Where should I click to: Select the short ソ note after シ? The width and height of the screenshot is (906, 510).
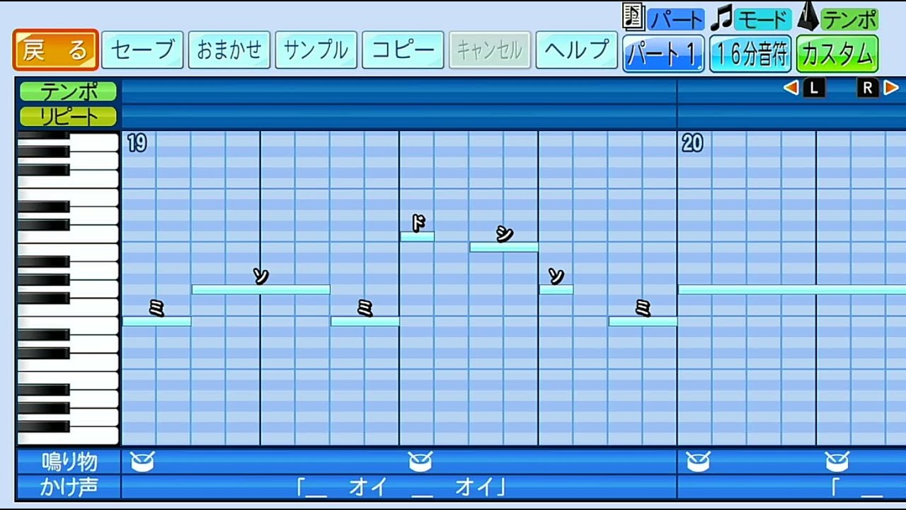point(556,289)
